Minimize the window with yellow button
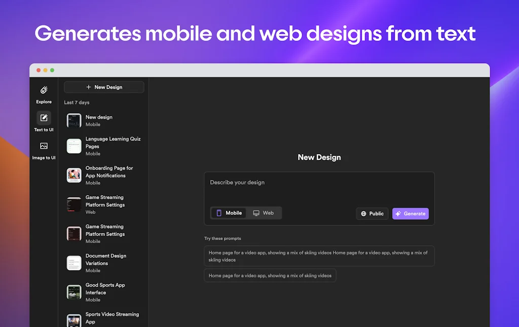This screenshot has width=519, height=327. 45,70
